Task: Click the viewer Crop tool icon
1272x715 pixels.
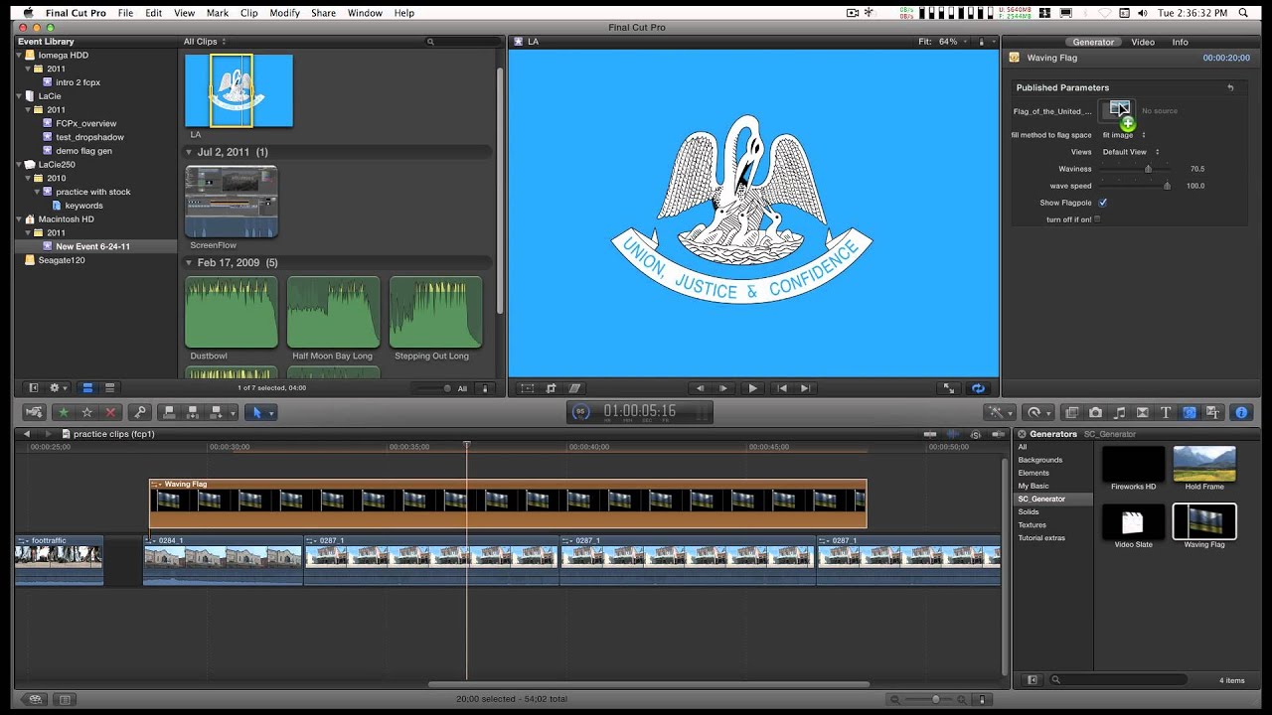Action: [x=552, y=388]
